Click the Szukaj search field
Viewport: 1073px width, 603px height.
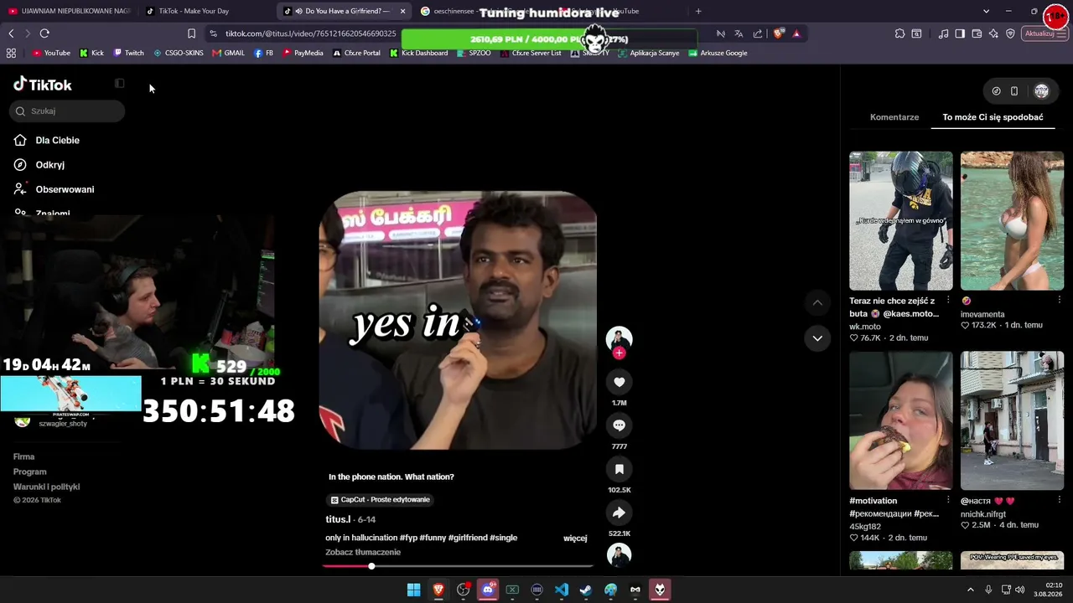pyautogui.click(x=69, y=111)
